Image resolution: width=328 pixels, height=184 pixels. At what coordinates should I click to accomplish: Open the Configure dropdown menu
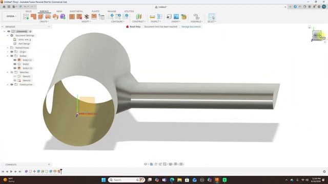[117, 21]
